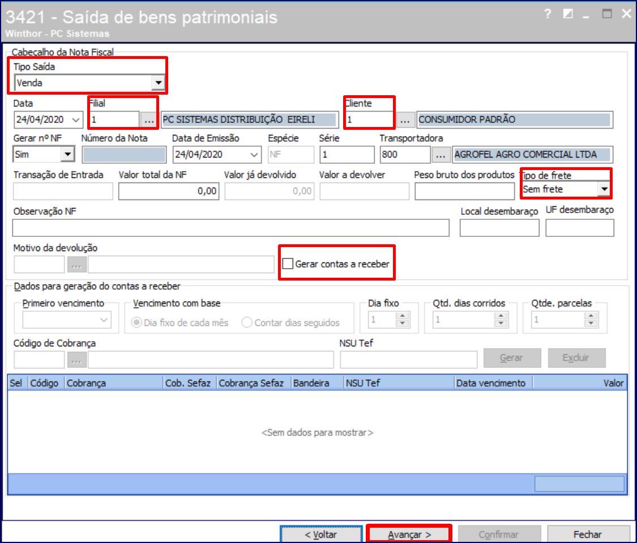Sort by Cobrança column header

[x=114, y=383]
